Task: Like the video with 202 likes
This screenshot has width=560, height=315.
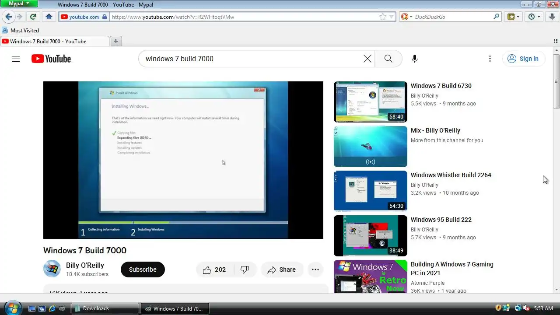Action: click(x=215, y=269)
